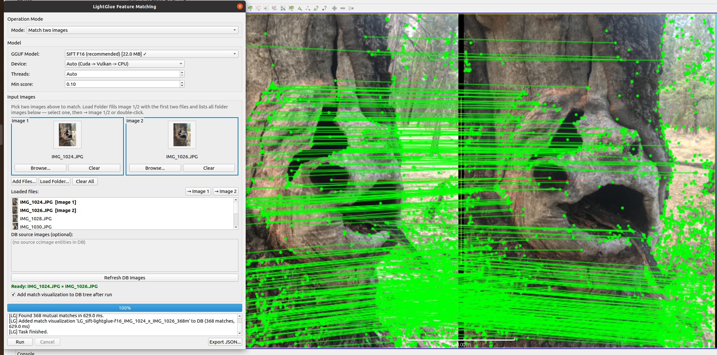Click the red point question mark icon
The height and width of the screenshot is (355, 717).
coord(324,8)
